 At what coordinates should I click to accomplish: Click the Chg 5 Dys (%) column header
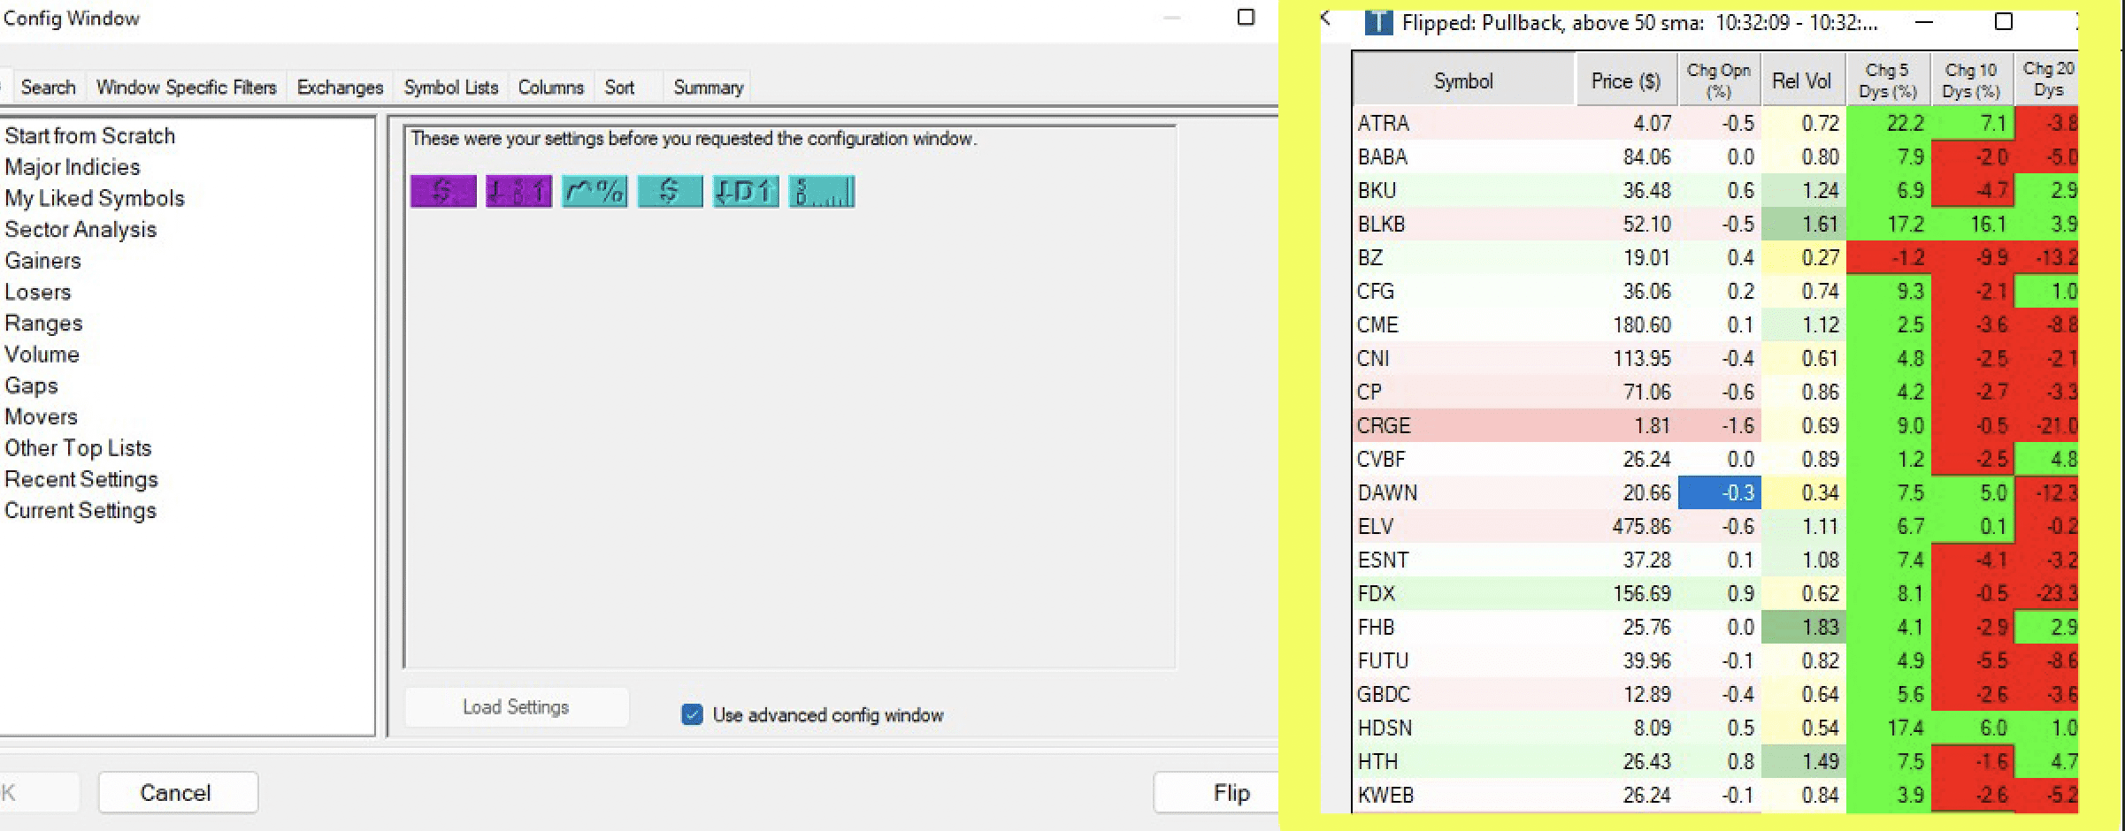pos(1887,80)
